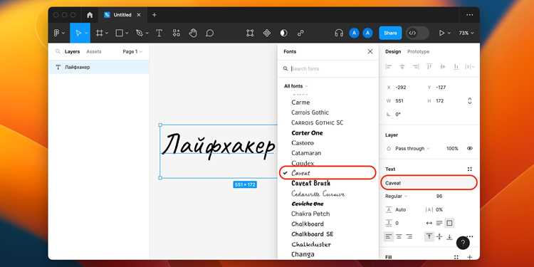Click the Present play icon
The height and width of the screenshot is (267, 534).
(x=441, y=33)
